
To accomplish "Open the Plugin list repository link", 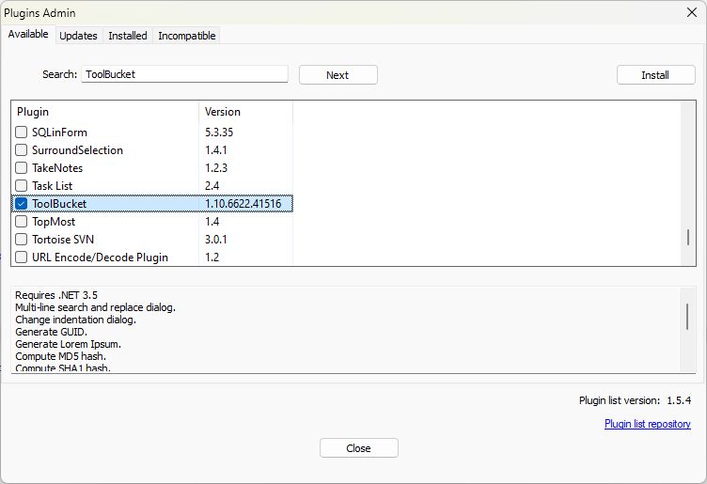I will [x=648, y=424].
